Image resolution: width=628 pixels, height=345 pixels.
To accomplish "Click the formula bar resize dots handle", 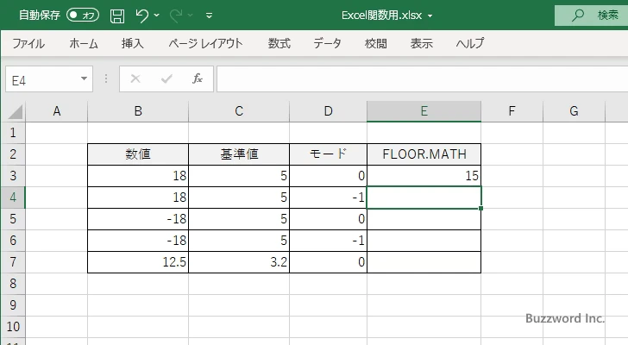I will click(106, 78).
